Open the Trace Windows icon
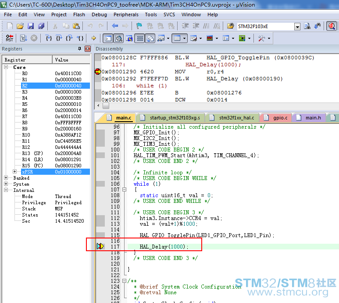 tap(226, 39)
